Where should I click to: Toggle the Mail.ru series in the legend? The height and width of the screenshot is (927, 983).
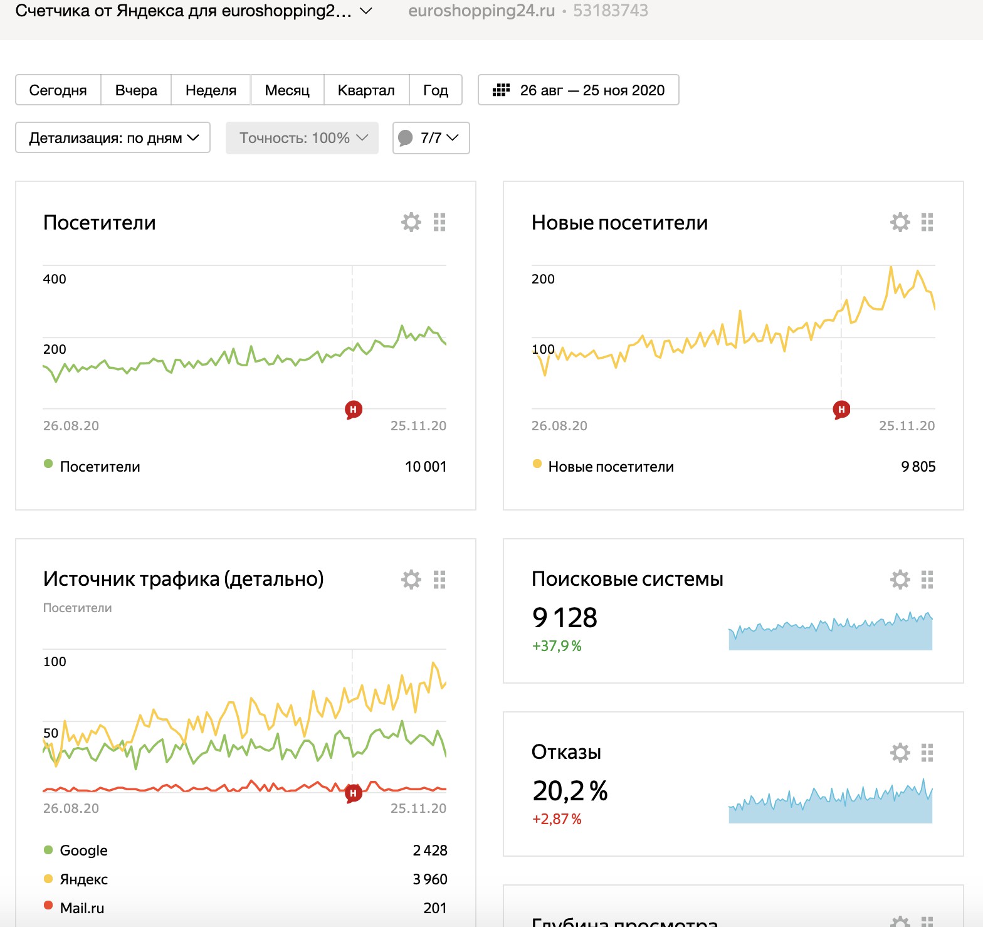48,906
